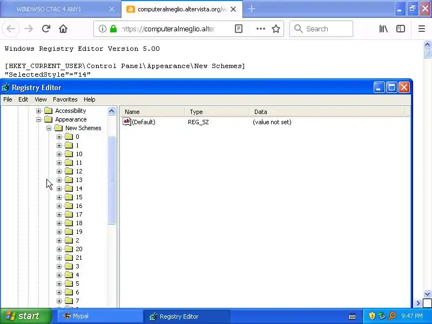The image size is (432, 324).
Task: Select the New Schemes folder icon
Action: [x=59, y=128]
